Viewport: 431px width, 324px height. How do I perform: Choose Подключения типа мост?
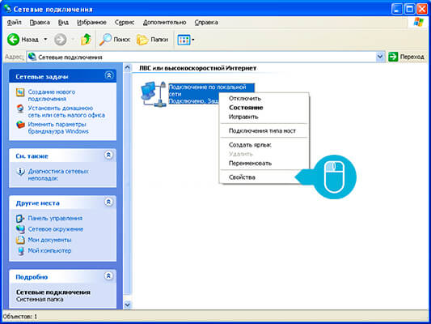coord(264,130)
